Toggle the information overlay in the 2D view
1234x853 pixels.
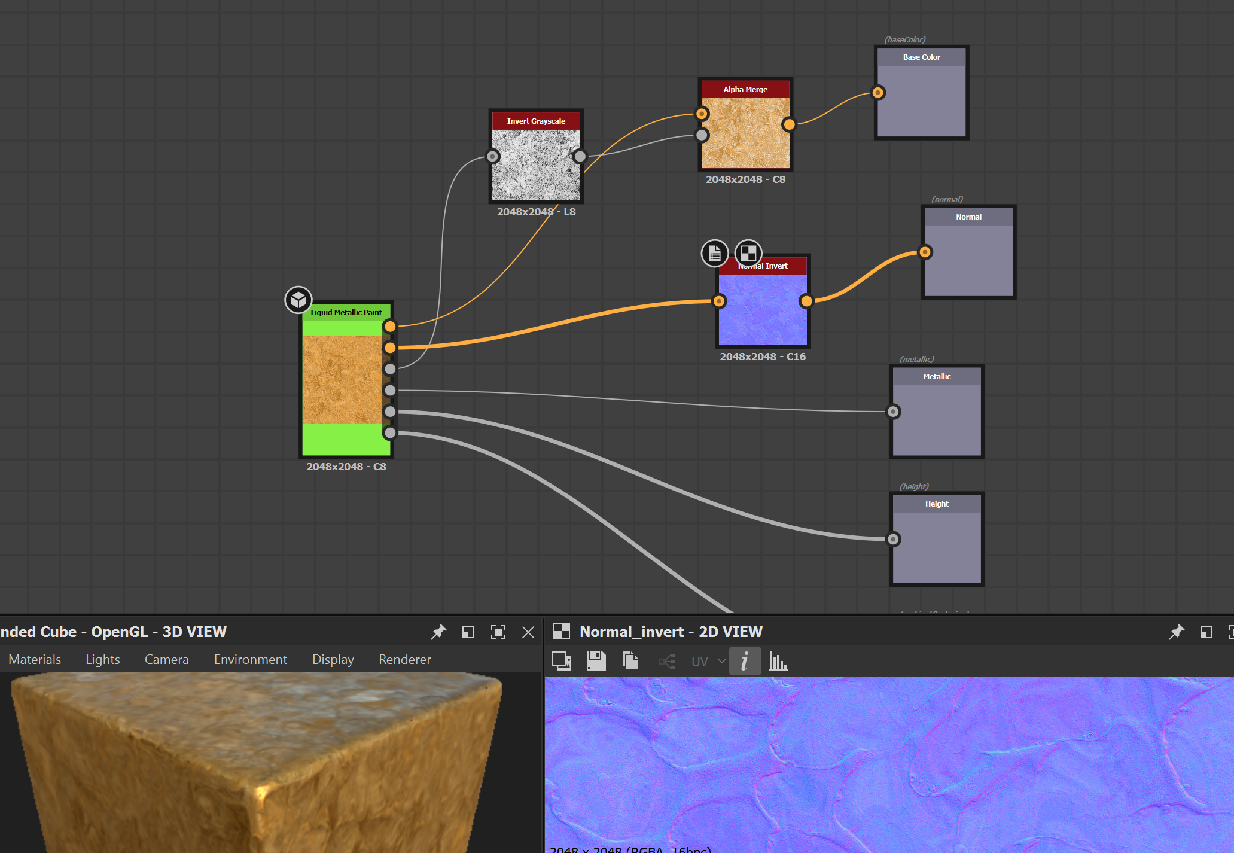point(745,662)
